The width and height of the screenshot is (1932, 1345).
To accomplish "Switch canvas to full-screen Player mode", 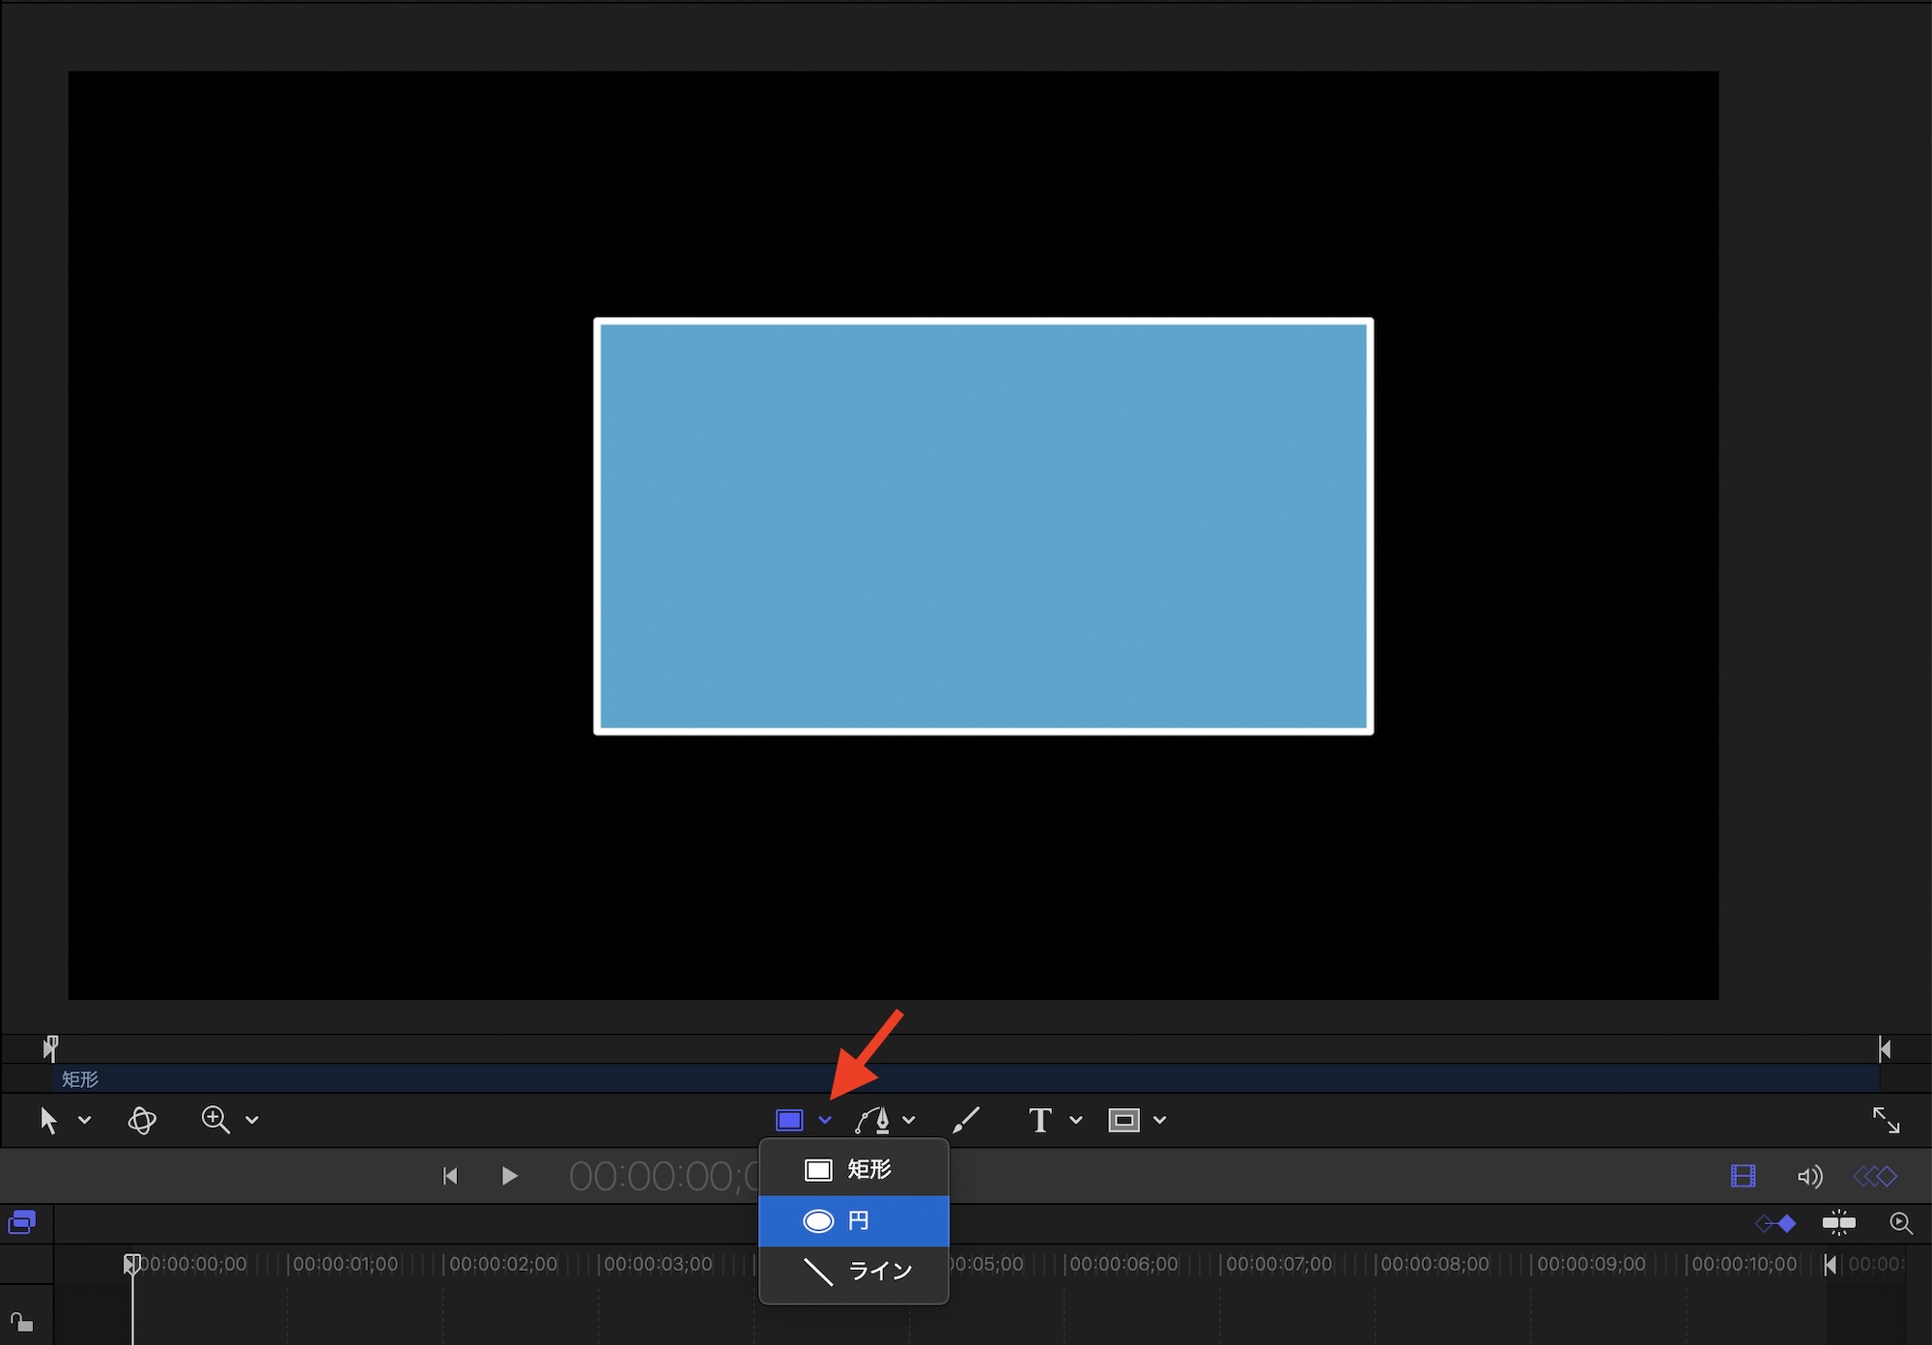I will click(1886, 1120).
